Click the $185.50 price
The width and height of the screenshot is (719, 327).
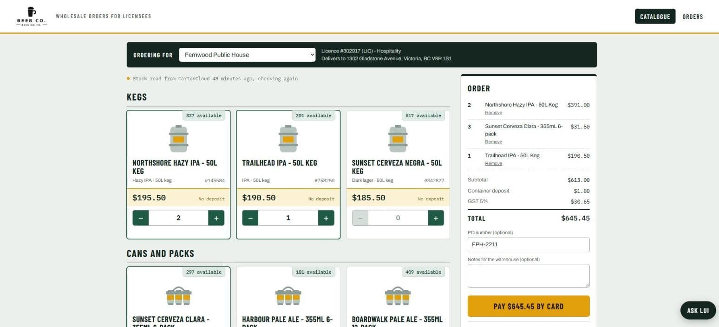[x=369, y=198]
